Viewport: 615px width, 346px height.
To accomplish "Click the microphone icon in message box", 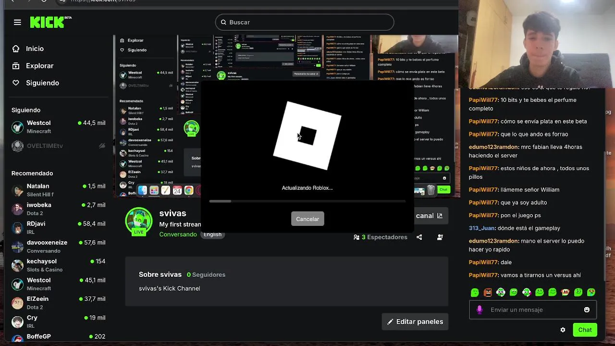I will [479, 310].
